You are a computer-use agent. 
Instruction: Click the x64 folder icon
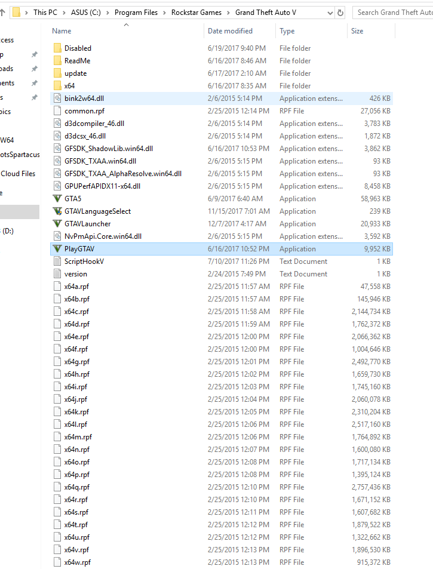pyautogui.click(x=57, y=85)
